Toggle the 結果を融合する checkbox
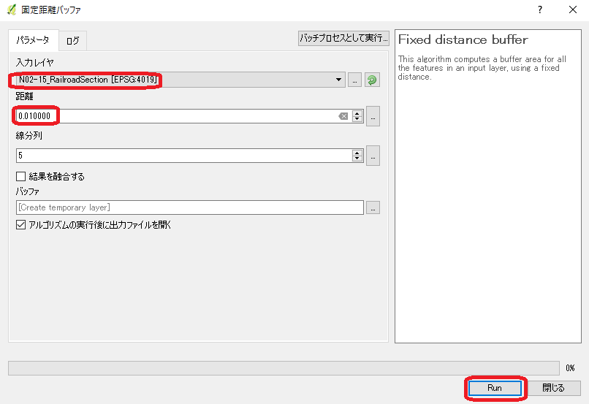The width and height of the screenshot is (589, 404). point(20,177)
